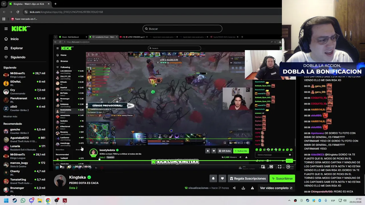
Task: Open the Chrome tab search dropdown
Action: click(x=4, y=4)
